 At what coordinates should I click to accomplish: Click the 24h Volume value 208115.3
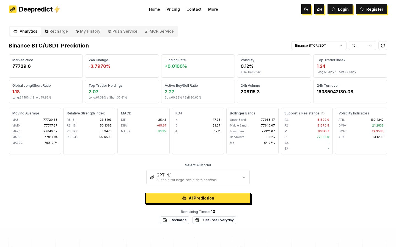[250, 92]
